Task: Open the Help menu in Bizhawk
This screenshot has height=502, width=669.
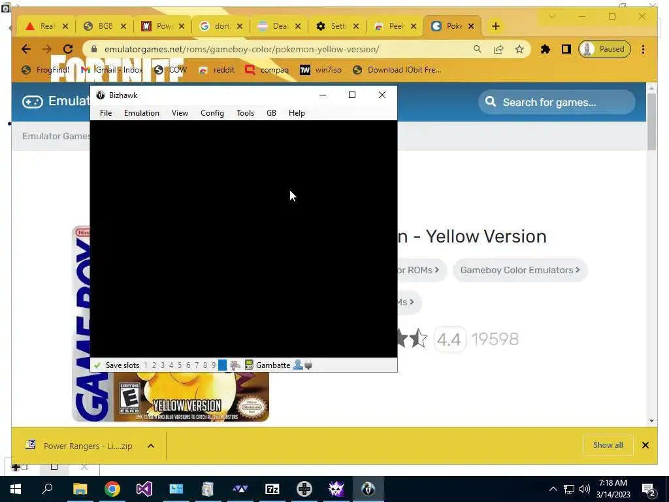Action: tap(297, 113)
